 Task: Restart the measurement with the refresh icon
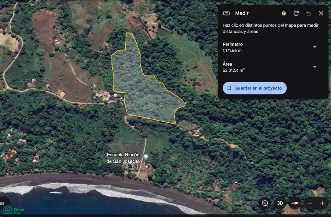tap(296, 13)
